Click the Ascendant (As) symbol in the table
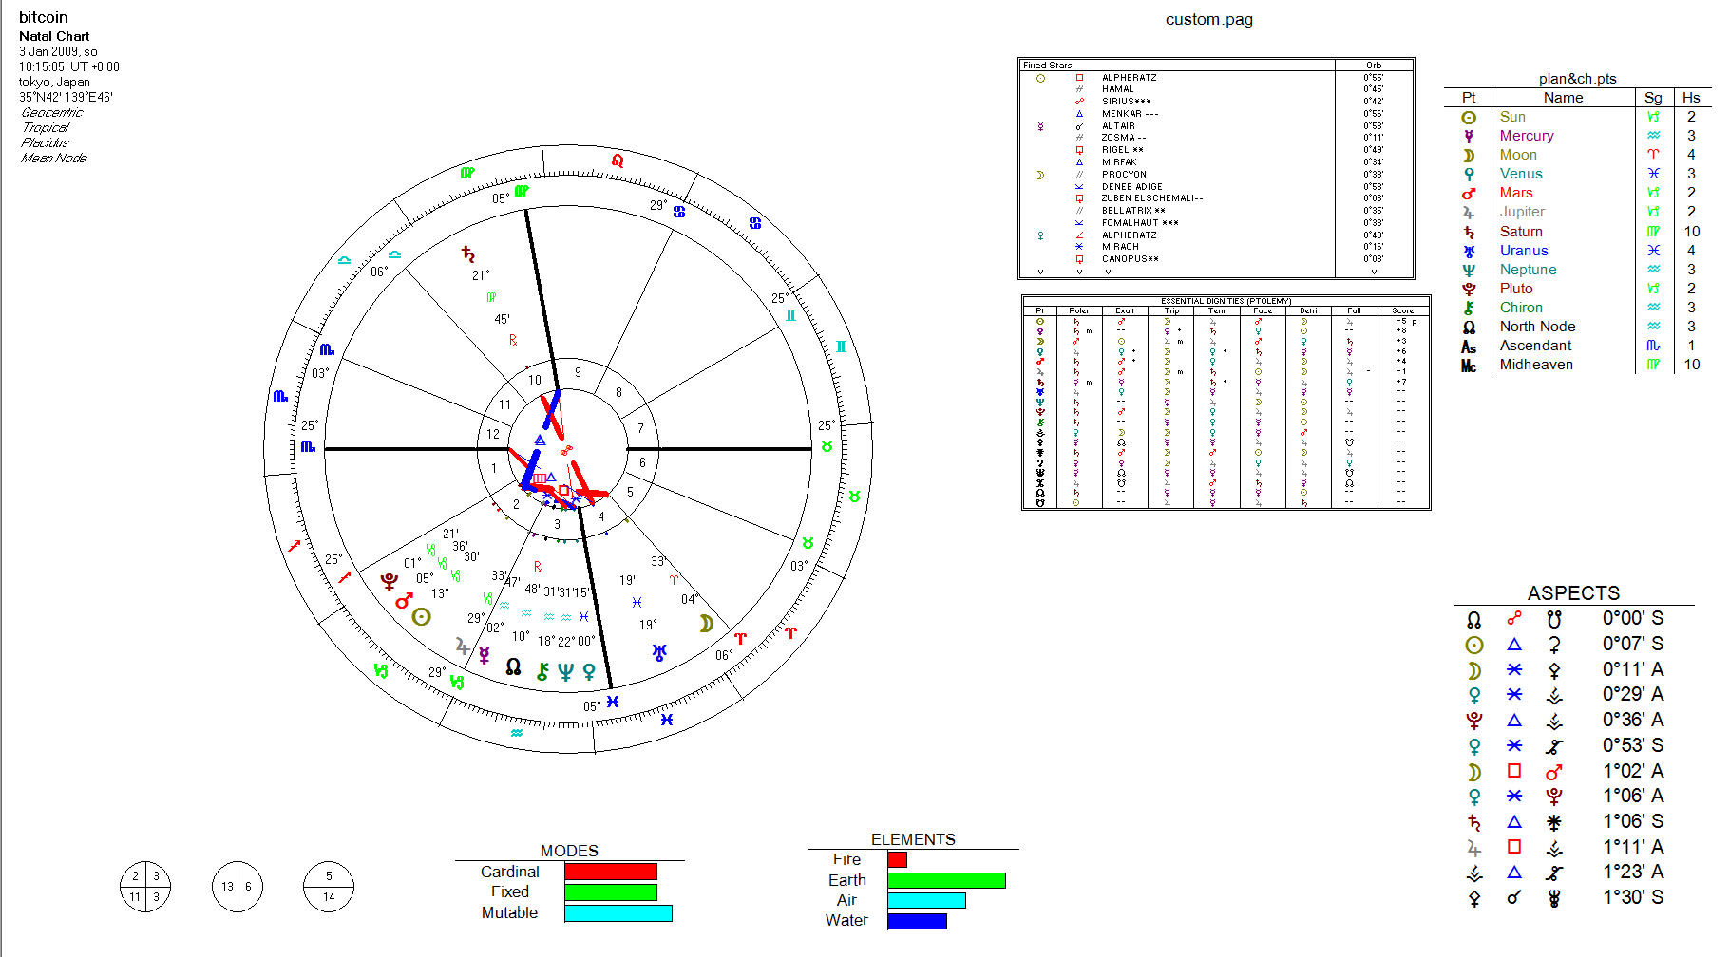1730x957 pixels. click(1469, 346)
